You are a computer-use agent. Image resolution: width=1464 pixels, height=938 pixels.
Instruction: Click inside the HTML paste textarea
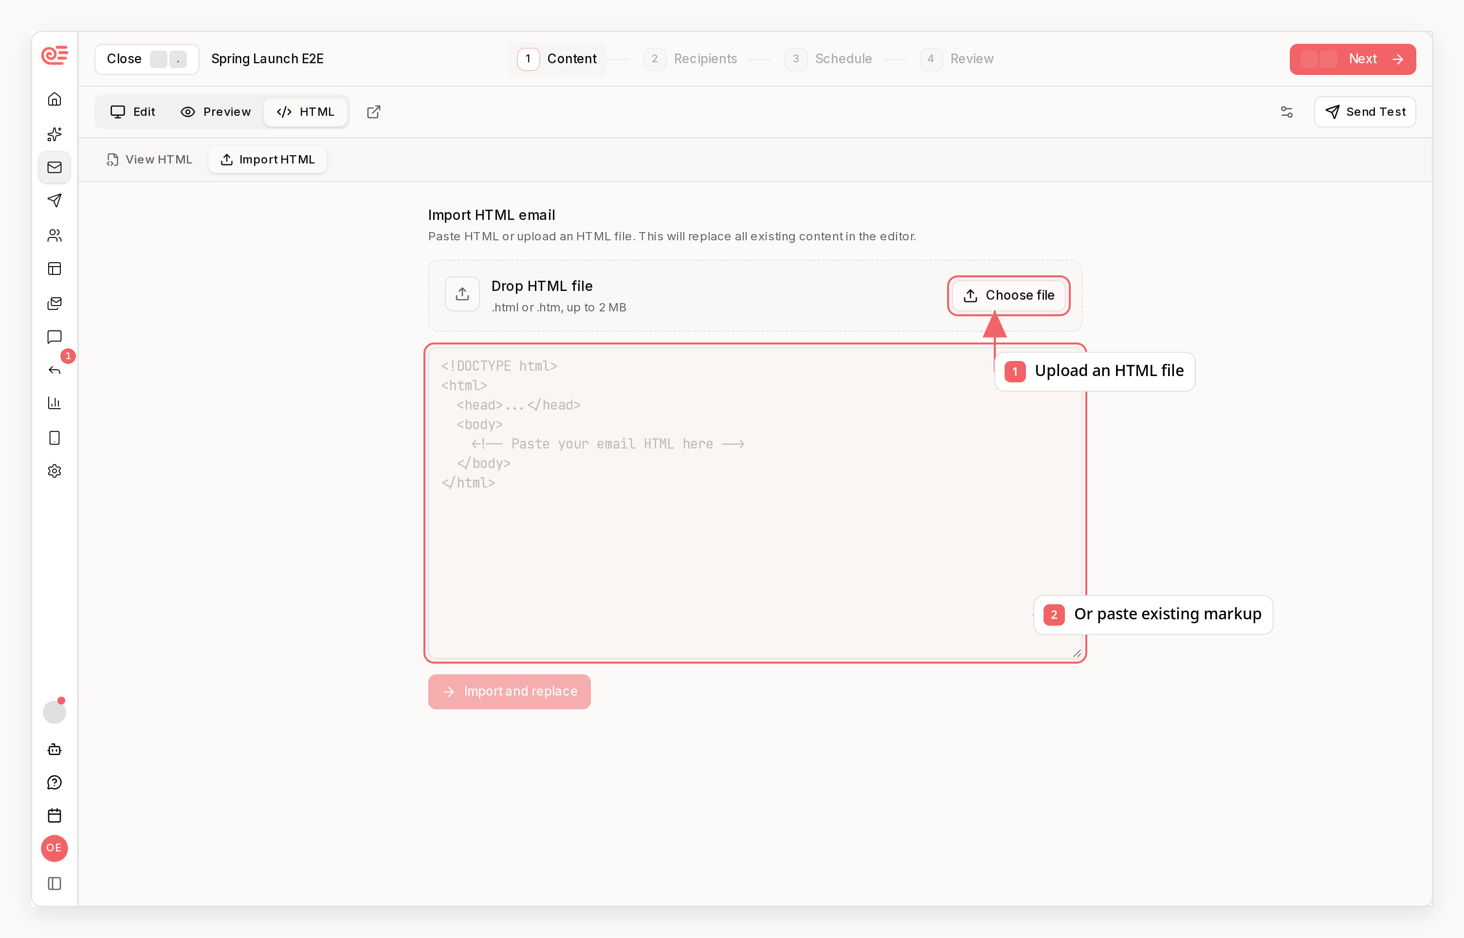pos(755,503)
